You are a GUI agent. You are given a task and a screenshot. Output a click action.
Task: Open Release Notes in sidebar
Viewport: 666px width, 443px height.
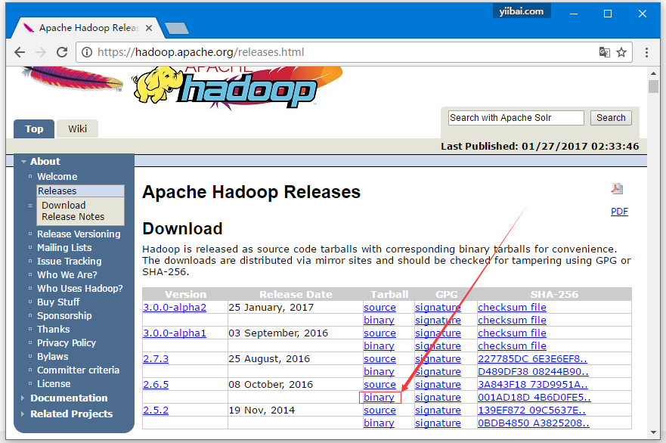click(73, 217)
